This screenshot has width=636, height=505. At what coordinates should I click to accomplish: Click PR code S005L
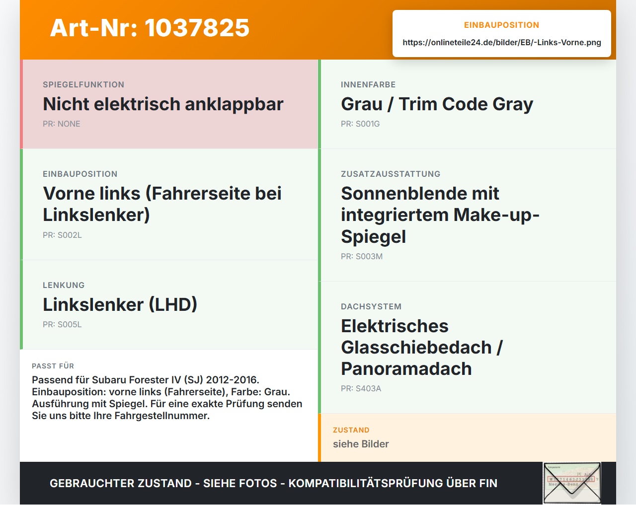[62, 325]
